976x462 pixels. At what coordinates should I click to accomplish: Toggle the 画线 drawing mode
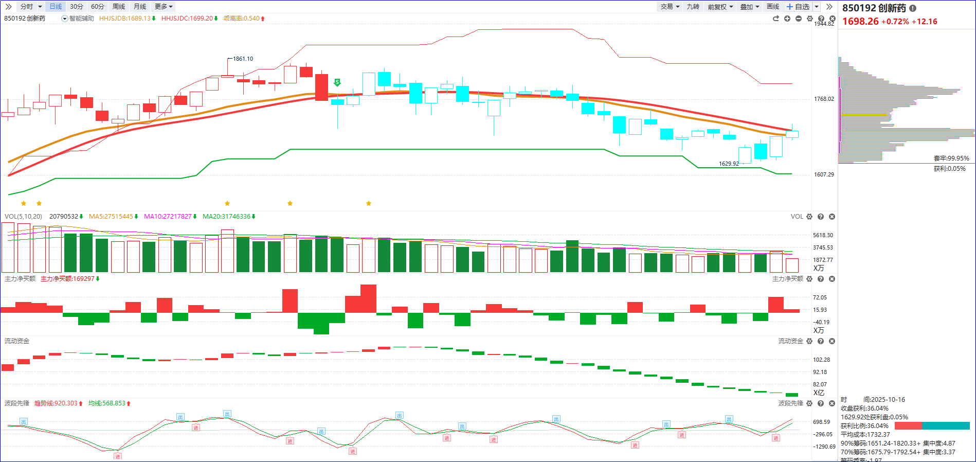click(x=772, y=7)
